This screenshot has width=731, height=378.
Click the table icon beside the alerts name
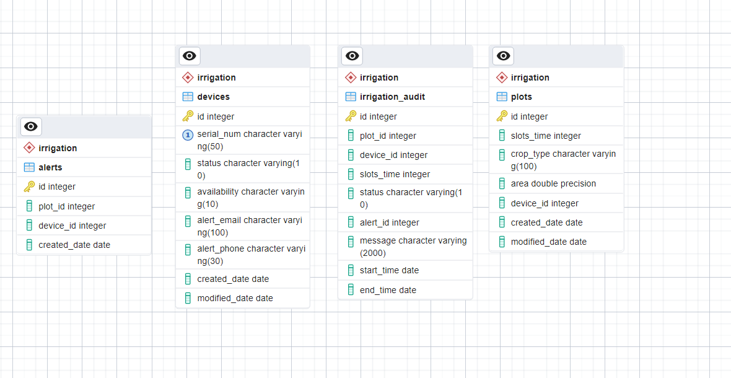pos(29,166)
